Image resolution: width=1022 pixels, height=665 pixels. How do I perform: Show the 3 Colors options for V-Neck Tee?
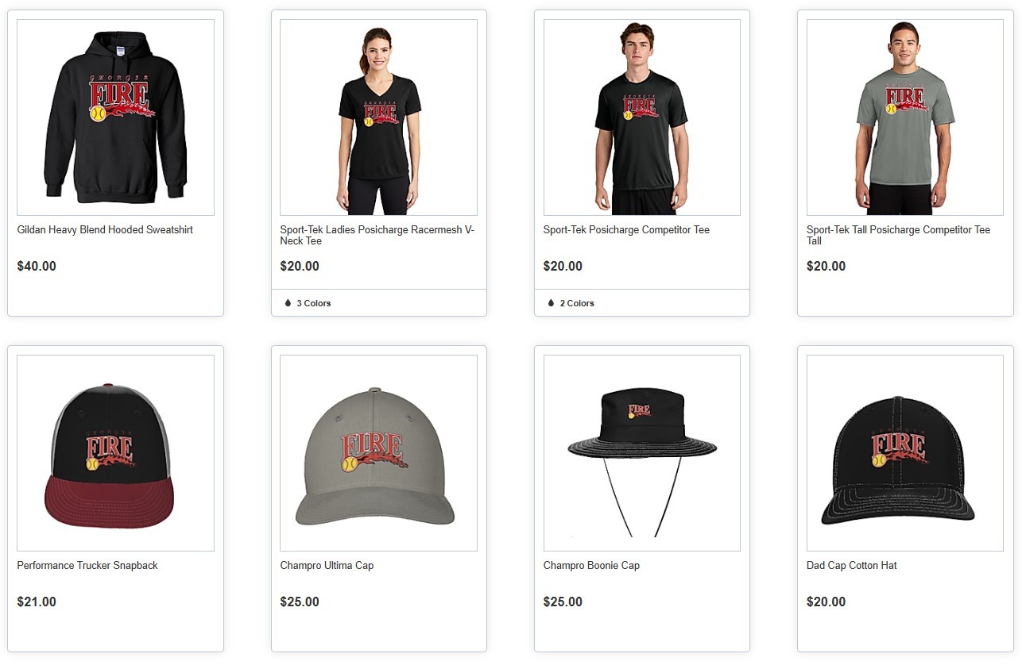tap(313, 303)
